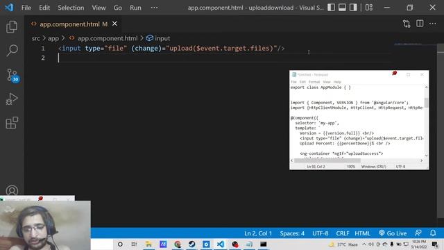Select encoding via 'UTF-8' in VS Code

pos(321,233)
